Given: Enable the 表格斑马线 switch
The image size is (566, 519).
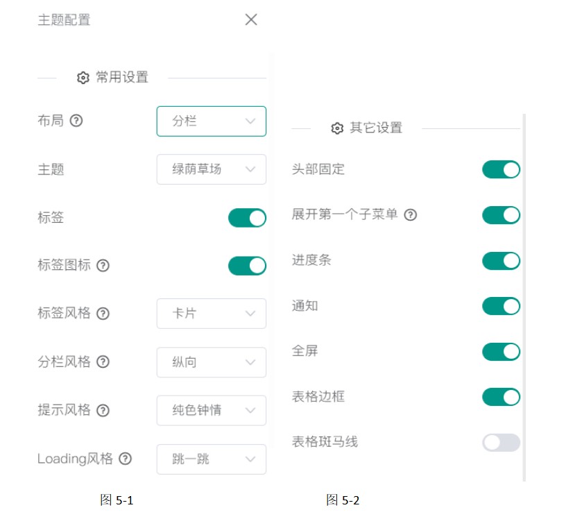Looking at the screenshot, I should (501, 443).
